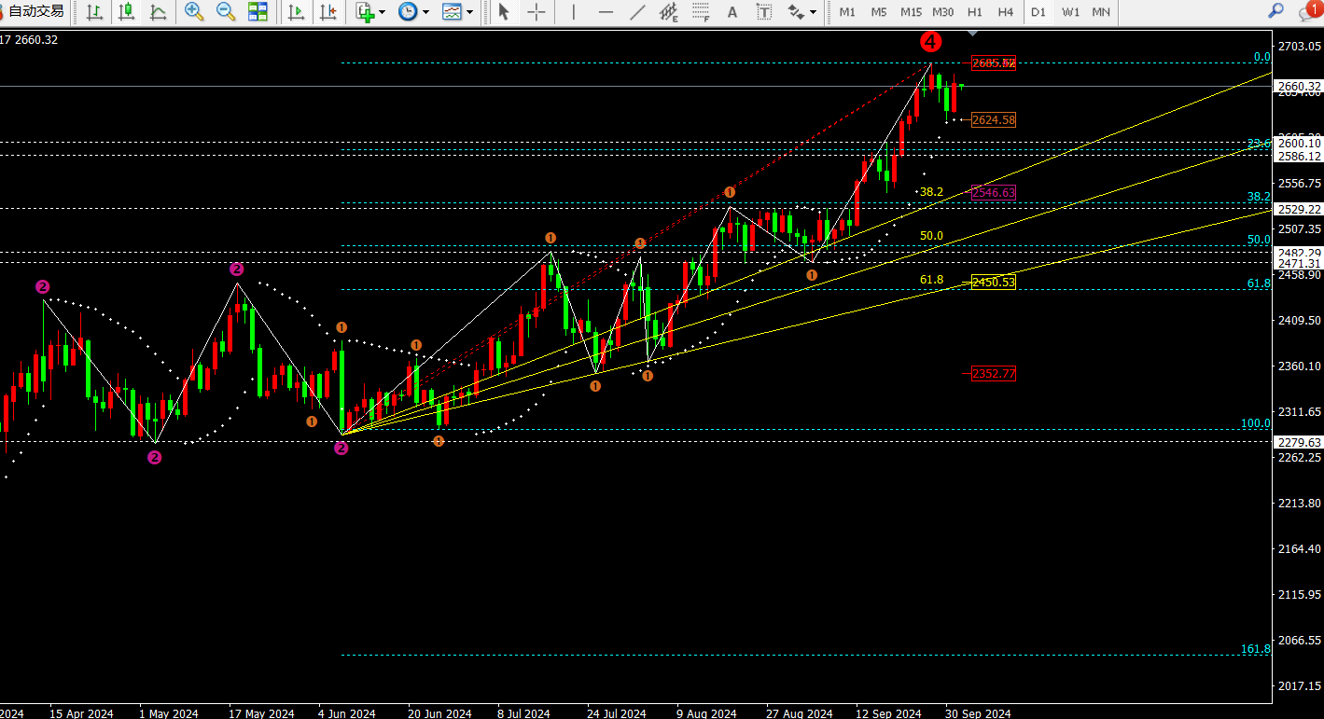The height and width of the screenshot is (719, 1324).
Task: Click the red wave 4 marker
Action: click(x=930, y=42)
